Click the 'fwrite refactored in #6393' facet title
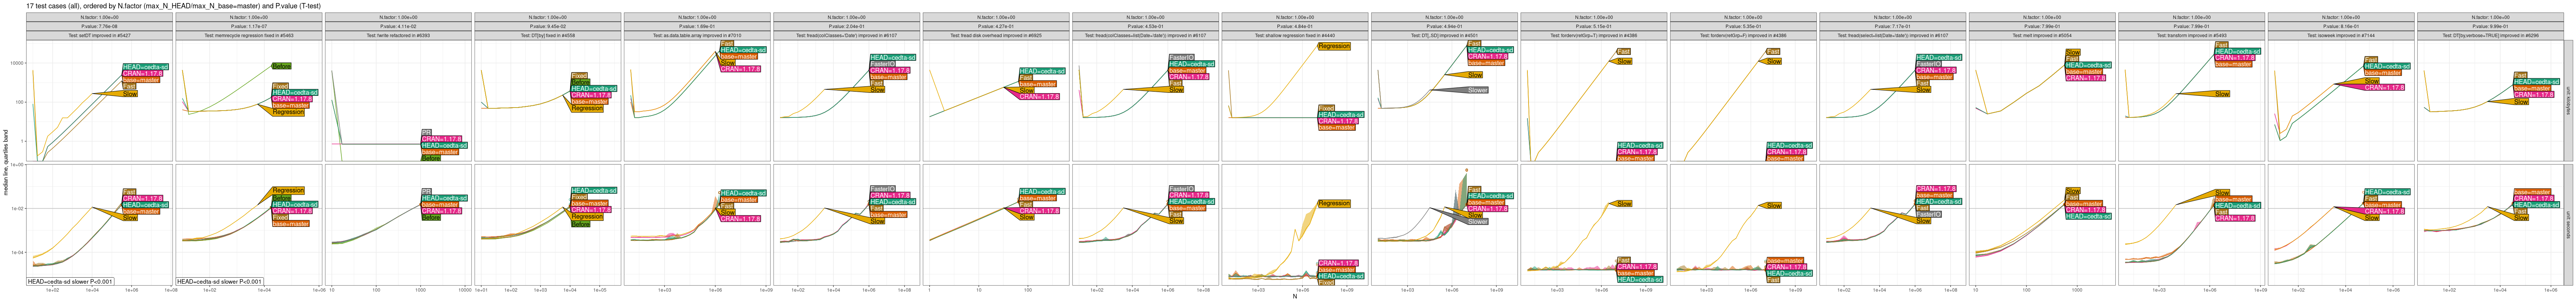Image resolution: width=2576 pixels, height=303 pixels. coord(398,35)
